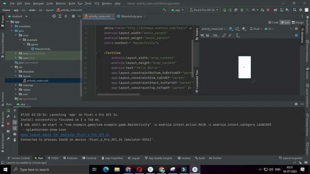Open Run panel settings gear
The width and height of the screenshot is (310, 174).
coord(296,104)
